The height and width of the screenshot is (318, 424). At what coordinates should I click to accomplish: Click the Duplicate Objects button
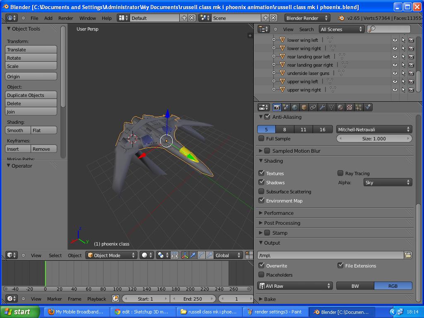31,95
